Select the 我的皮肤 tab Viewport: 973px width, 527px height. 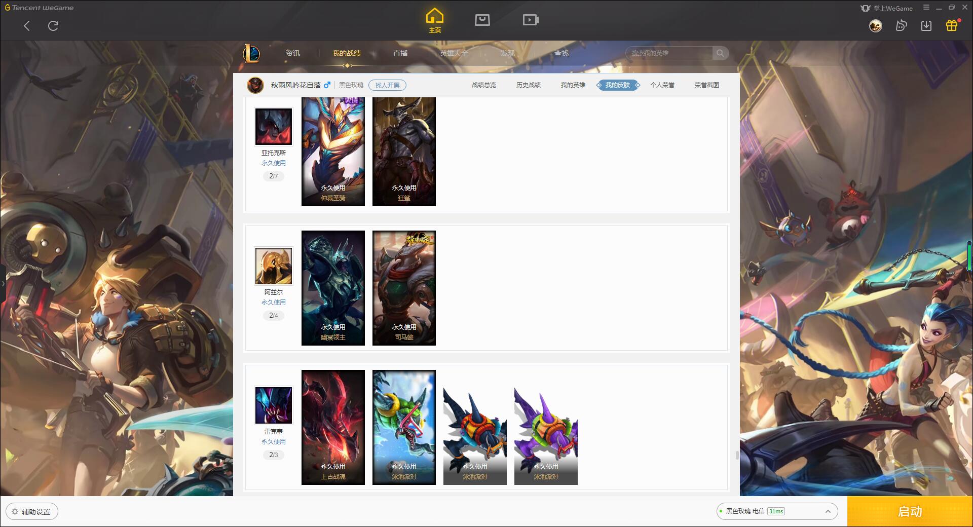click(x=618, y=85)
